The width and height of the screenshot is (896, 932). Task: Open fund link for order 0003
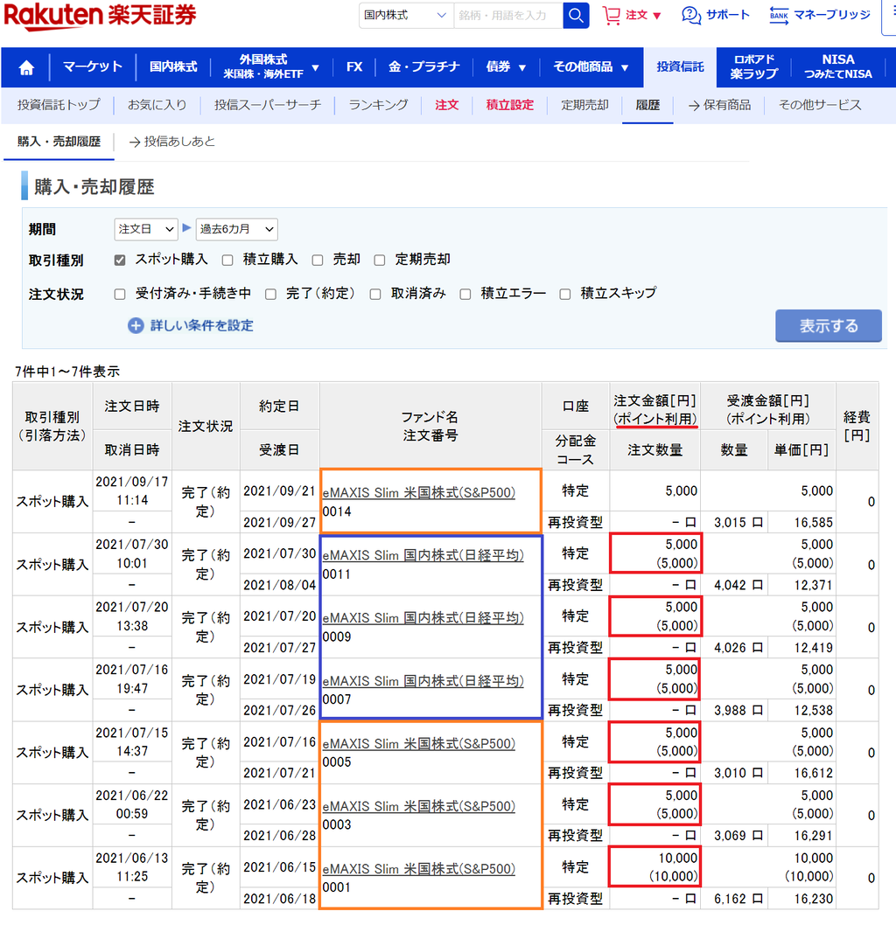419,807
